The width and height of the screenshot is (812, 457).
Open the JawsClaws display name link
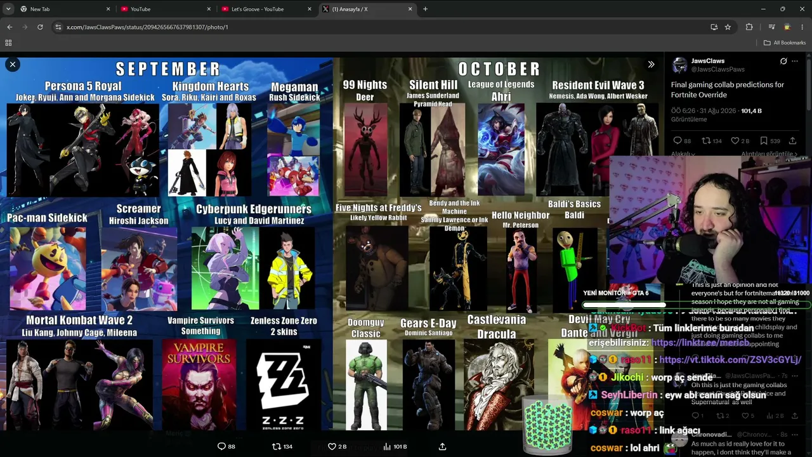708,61
